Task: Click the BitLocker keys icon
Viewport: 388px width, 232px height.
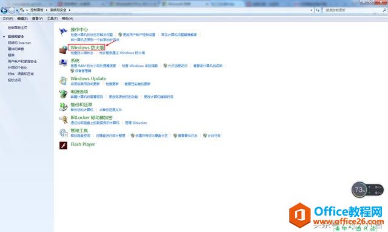Action: tap(63, 120)
